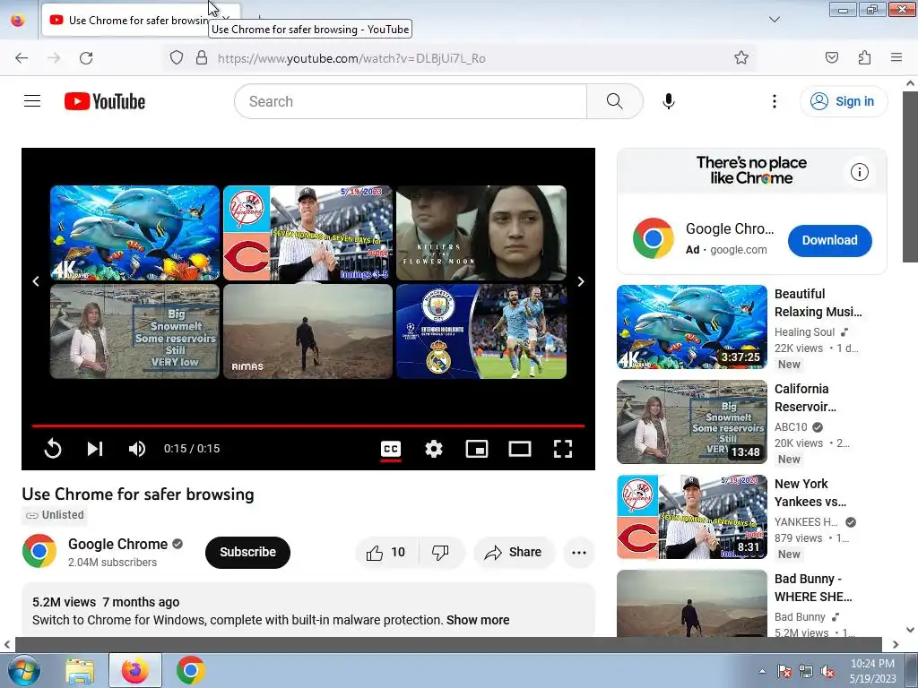Seek on the red video progress bar
The height and width of the screenshot is (688, 918).
(x=308, y=426)
